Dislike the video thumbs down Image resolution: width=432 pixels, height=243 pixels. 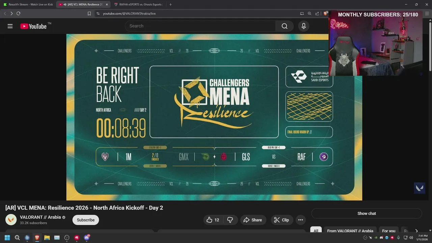click(230, 220)
